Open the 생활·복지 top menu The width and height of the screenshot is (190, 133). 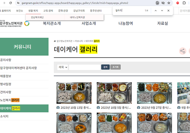pyautogui.click(x=33, y=11)
